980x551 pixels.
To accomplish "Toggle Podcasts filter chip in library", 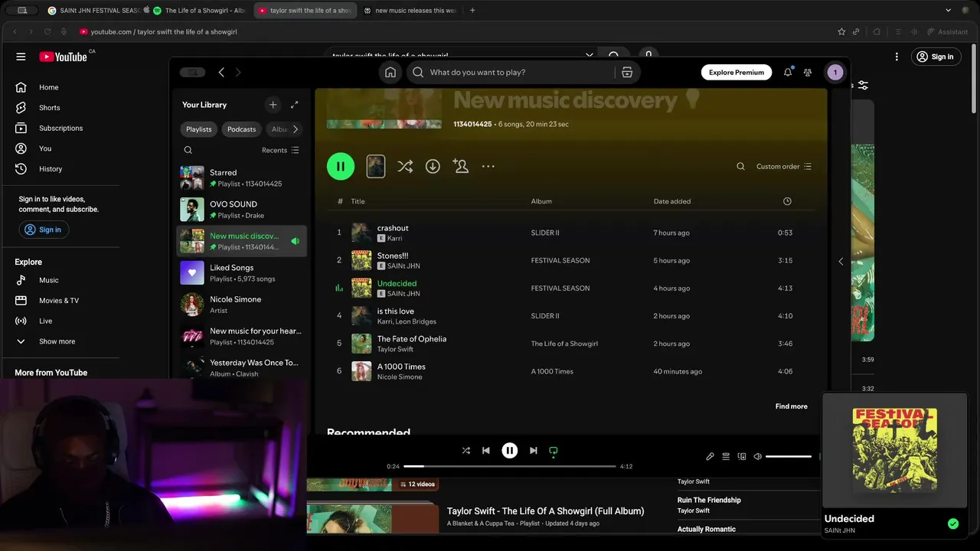I will pyautogui.click(x=241, y=129).
